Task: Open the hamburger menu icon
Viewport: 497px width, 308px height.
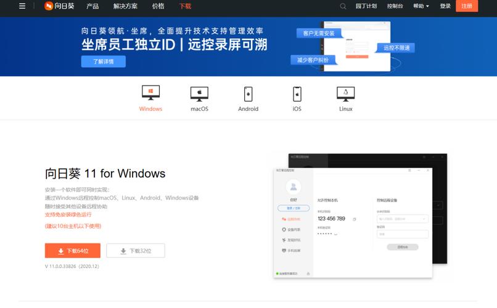Action: click(22, 6)
